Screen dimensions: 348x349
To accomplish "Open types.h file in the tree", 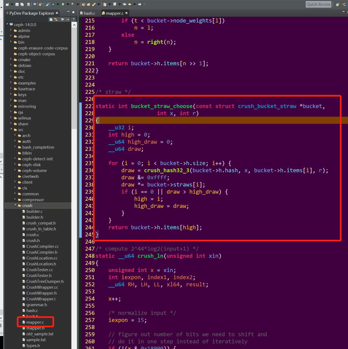I will 33,345.
